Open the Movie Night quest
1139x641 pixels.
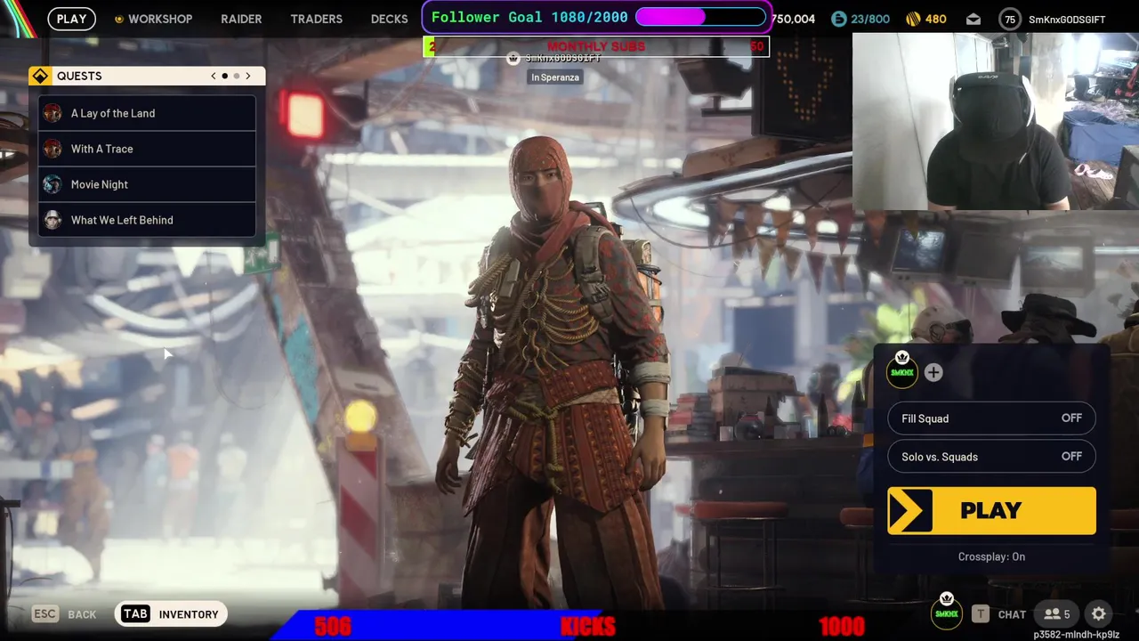point(147,184)
